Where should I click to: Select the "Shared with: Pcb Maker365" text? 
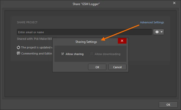35,39
